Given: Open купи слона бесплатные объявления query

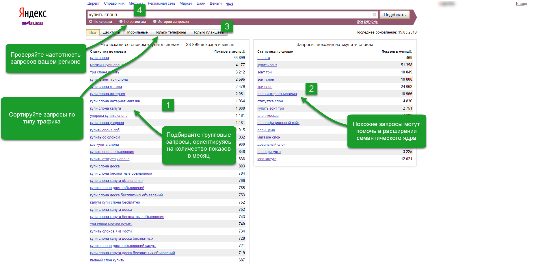Looking at the screenshot, I should (x=121, y=173).
